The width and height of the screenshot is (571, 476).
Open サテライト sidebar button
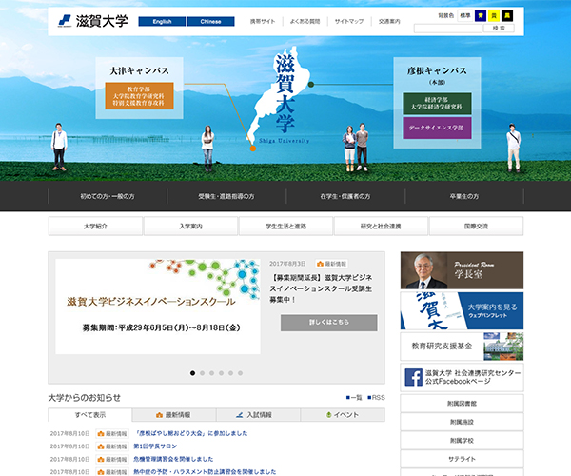[462, 459]
